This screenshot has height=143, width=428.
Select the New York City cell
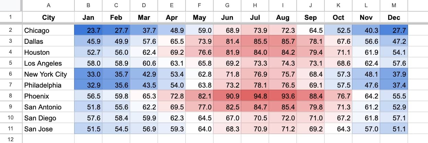(x=48, y=74)
